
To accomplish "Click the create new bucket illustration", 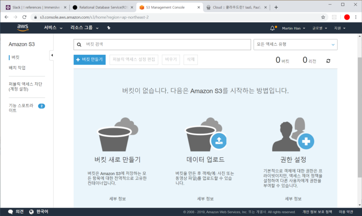I will 118,134.
